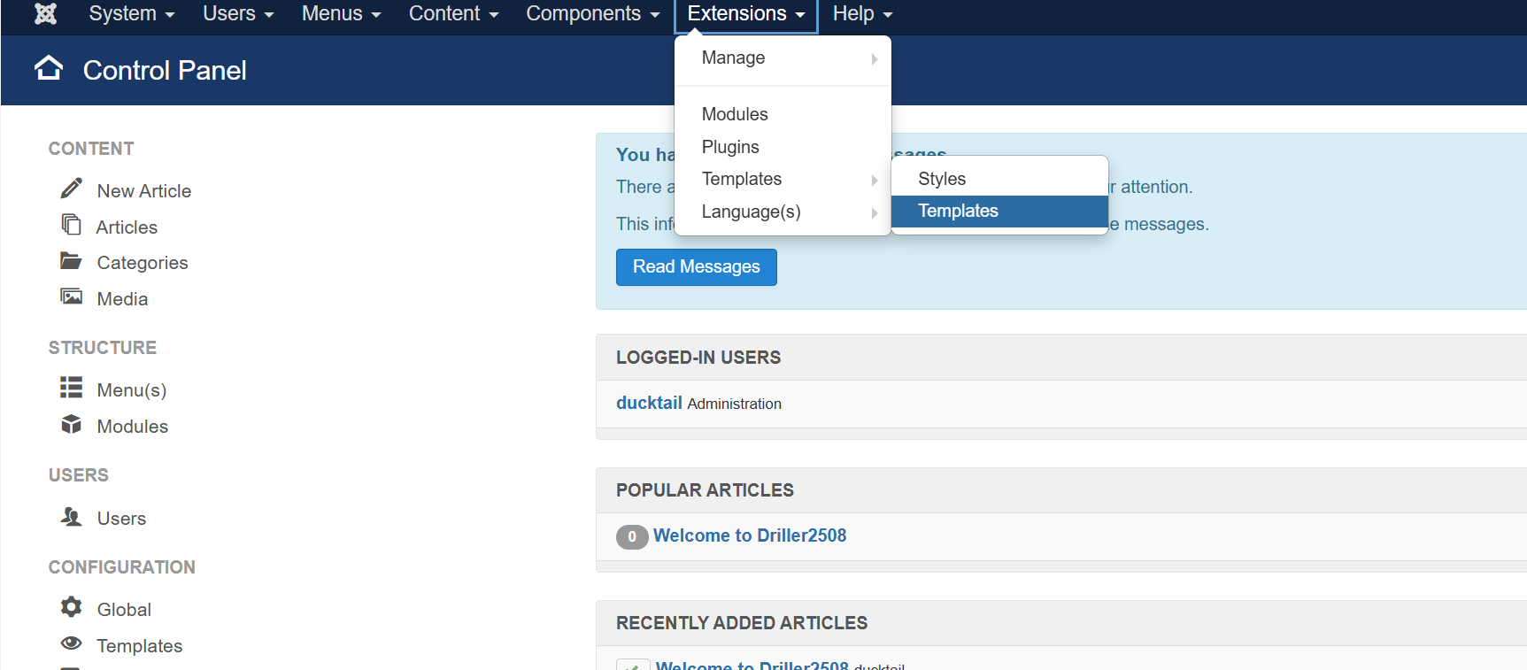Image resolution: width=1527 pixels, height=670 pixels.
Task: Expand the Manage submenu arrow
Action: [874, 58]
